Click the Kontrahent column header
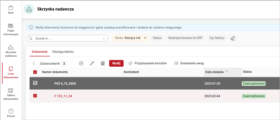Screen dimensions: 280x120 point(132,72)
